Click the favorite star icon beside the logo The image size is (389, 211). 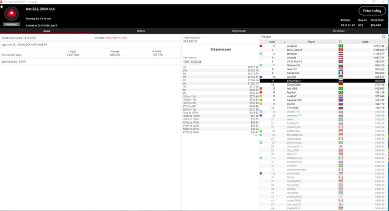coord(2,7)
